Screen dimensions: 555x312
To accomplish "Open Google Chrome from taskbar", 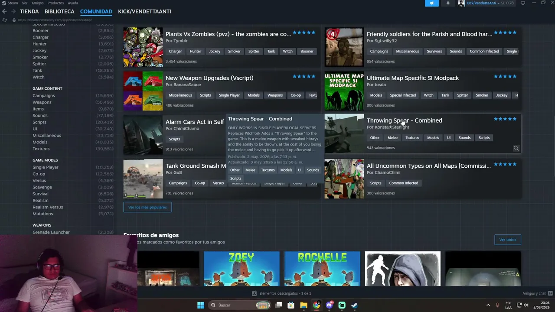I will pyautogui.click(x=317, y=305).
